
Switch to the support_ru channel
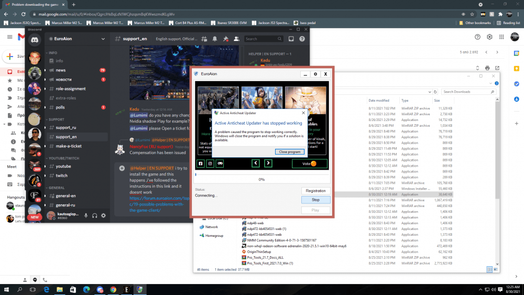coord(65,127)
